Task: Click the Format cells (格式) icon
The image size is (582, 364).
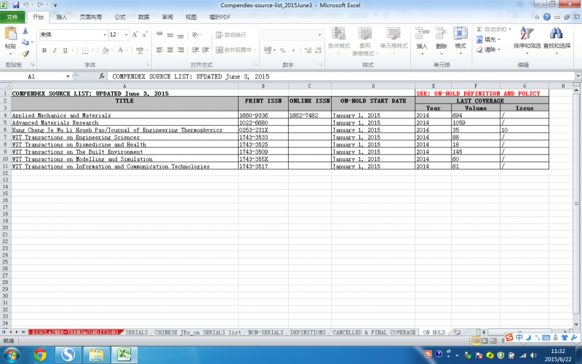Action: point(461,33)
